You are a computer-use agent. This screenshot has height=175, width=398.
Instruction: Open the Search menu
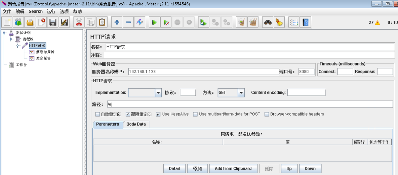point(36,11)
